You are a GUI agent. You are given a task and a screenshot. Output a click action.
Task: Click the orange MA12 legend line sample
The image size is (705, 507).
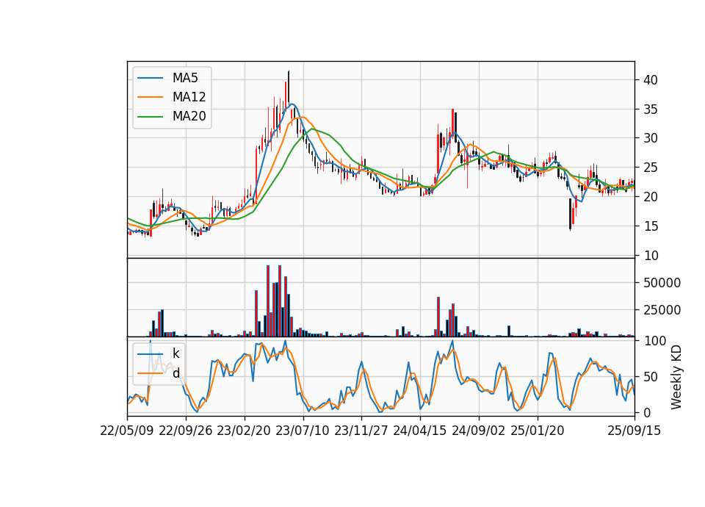(x=150, y=97)
